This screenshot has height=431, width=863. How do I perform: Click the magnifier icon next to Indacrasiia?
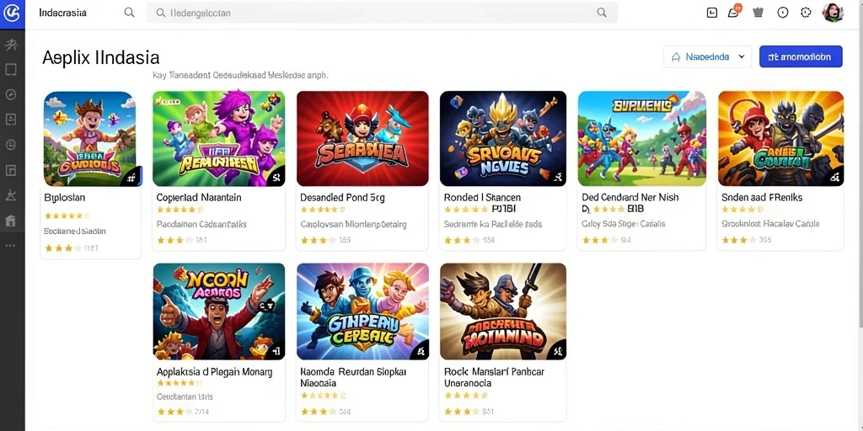pyautogui.click(x=129, y=13)
